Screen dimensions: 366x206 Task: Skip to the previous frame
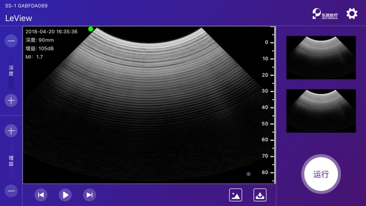tap(41, 195)
